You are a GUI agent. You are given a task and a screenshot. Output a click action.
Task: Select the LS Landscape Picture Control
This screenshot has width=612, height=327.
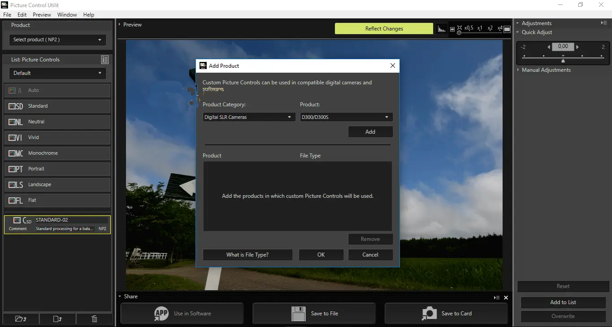(x=57, y=185)
